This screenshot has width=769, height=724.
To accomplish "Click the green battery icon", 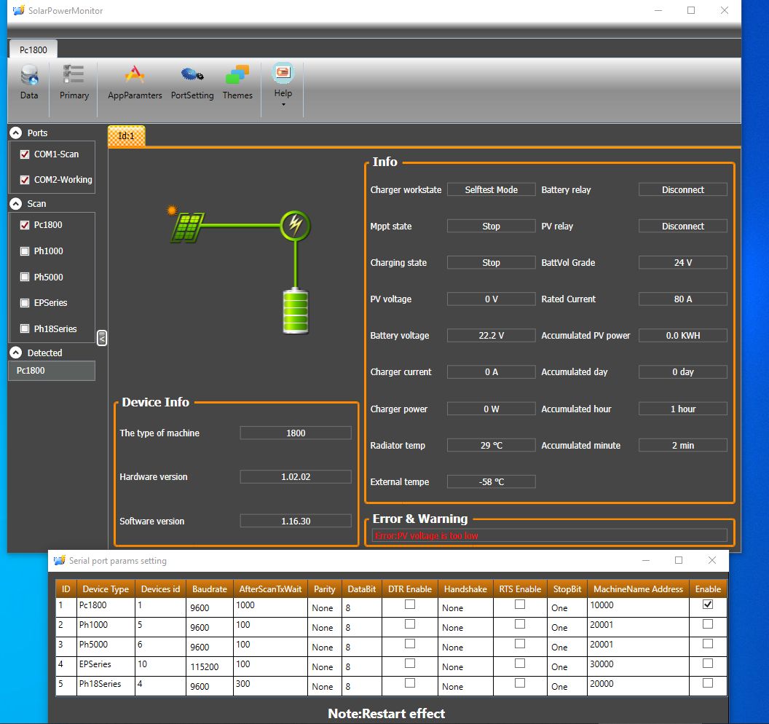I will [295, 311].
